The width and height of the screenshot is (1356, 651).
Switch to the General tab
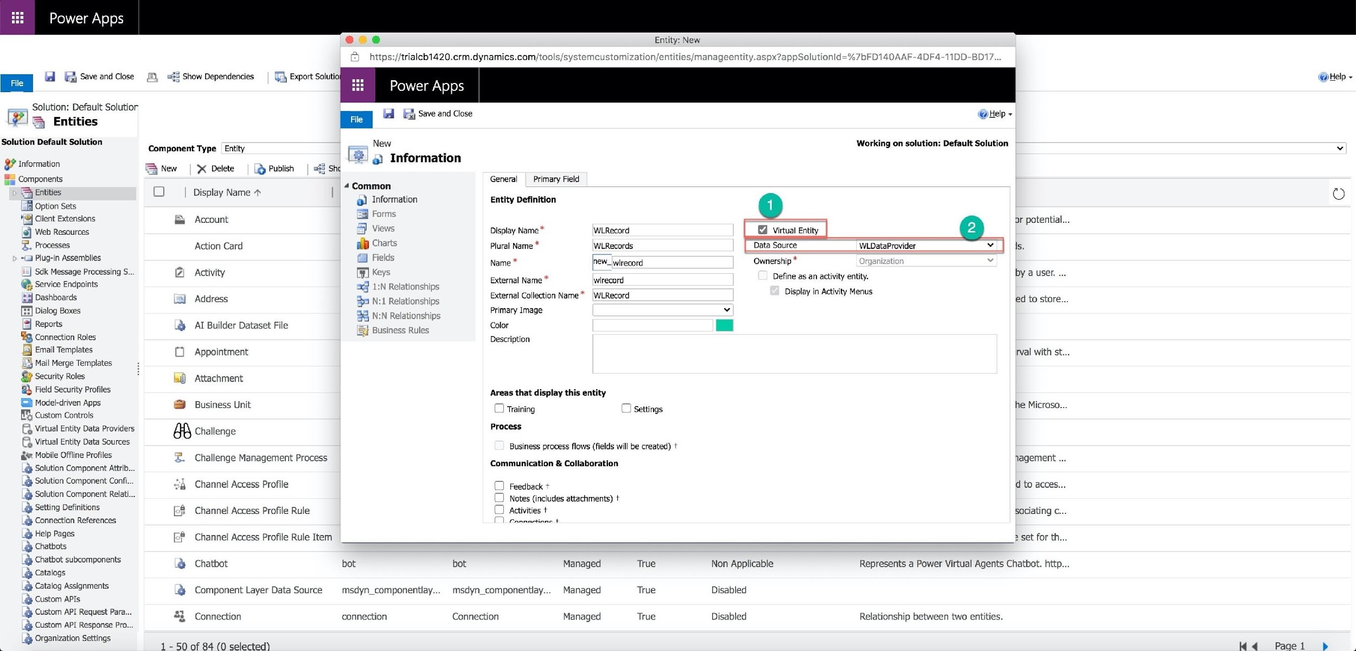[x=503, y=179]
